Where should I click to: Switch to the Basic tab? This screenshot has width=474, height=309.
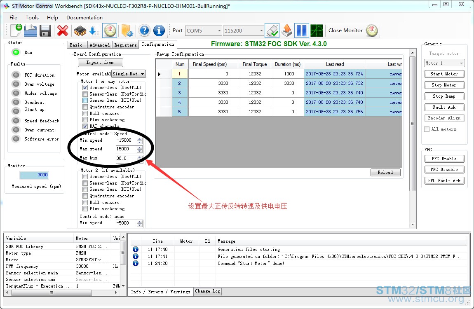coord(76,45)
